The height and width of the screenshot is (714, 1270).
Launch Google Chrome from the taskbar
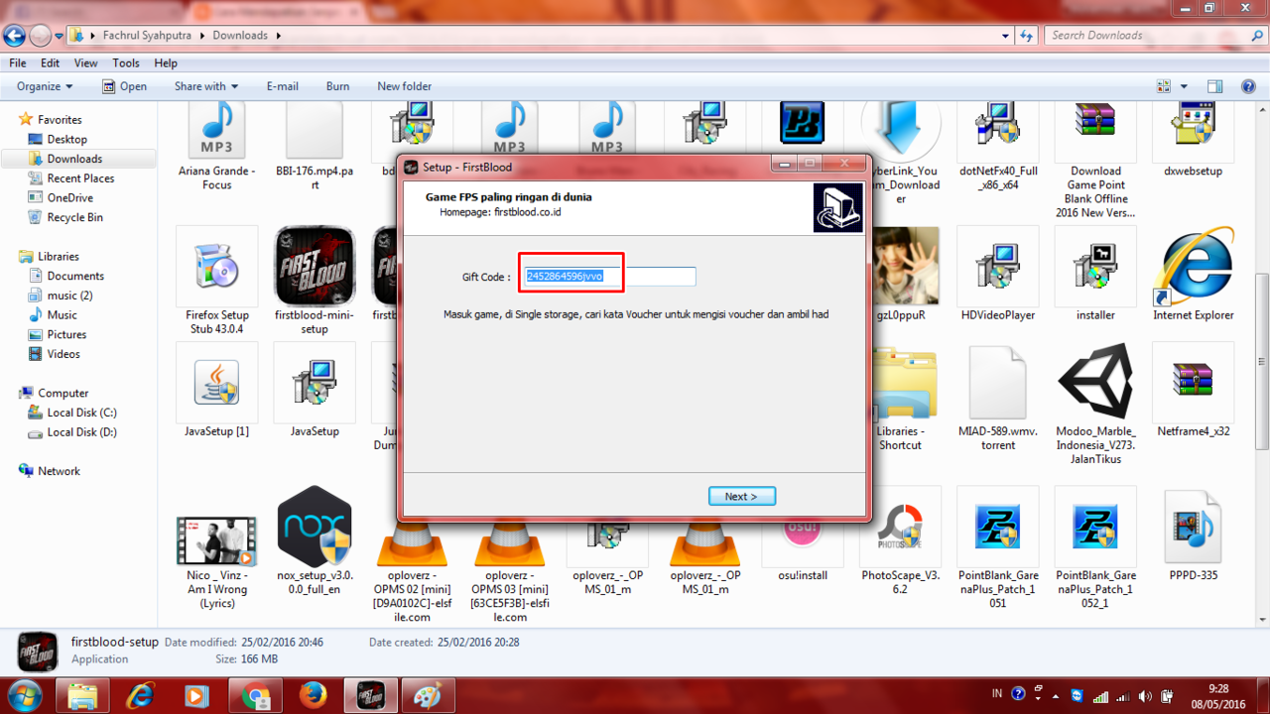coord(255,695)
